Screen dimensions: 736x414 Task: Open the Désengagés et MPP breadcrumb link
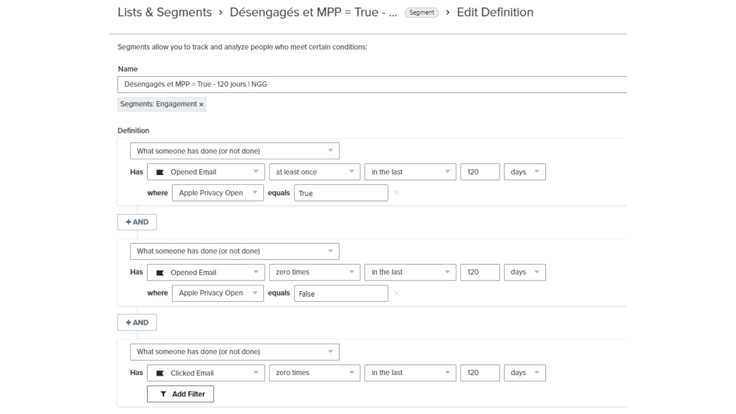(x=313, y=12)
